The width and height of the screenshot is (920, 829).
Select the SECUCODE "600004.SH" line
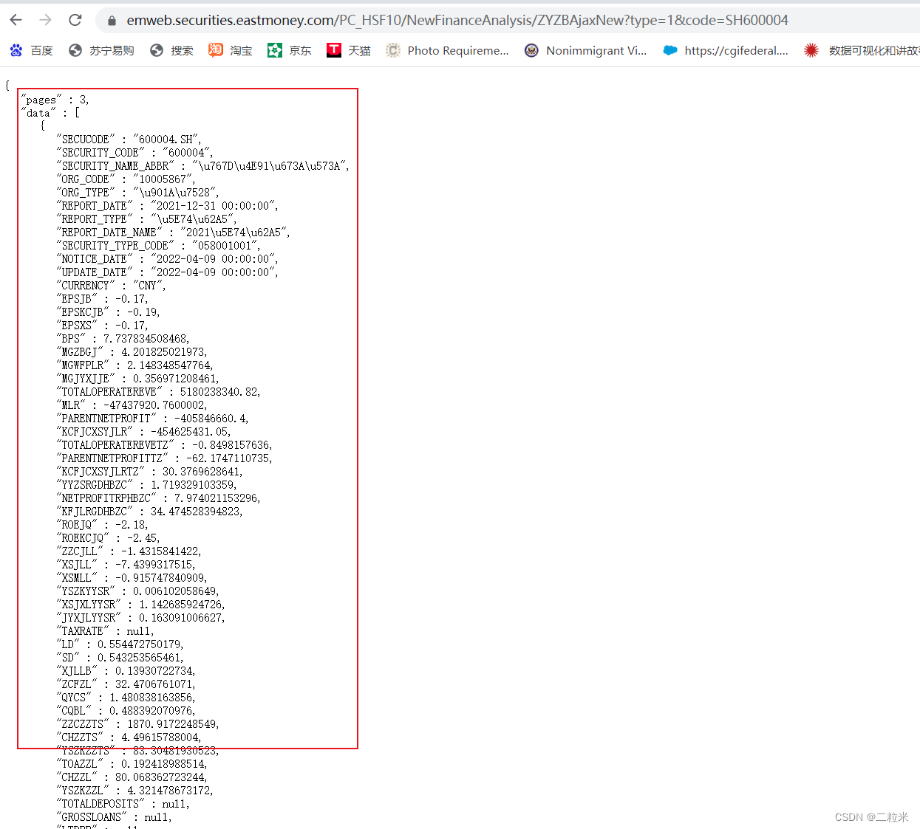point(129,140)
